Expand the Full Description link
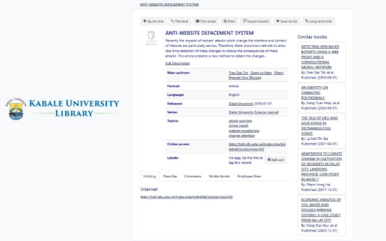Image resolution: width=386 pixels, height=241 pixels. [x=178, y=63]
